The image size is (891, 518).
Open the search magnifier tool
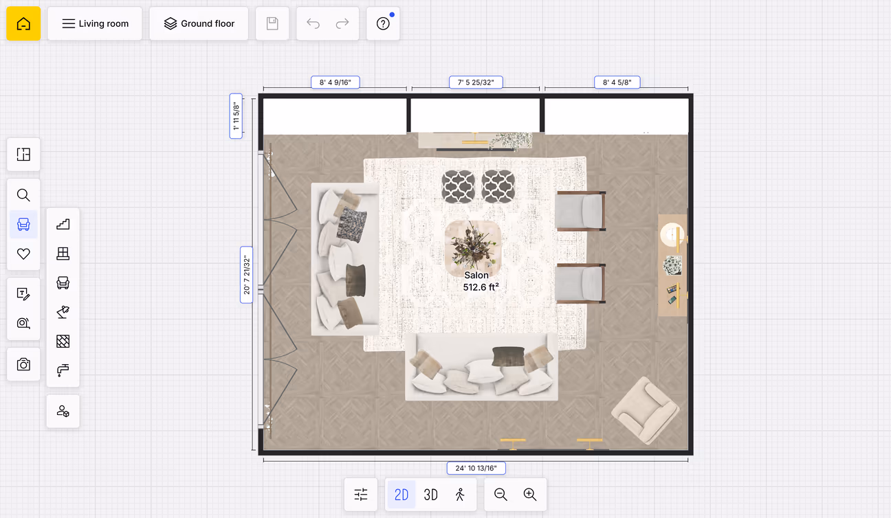(23, 195)
